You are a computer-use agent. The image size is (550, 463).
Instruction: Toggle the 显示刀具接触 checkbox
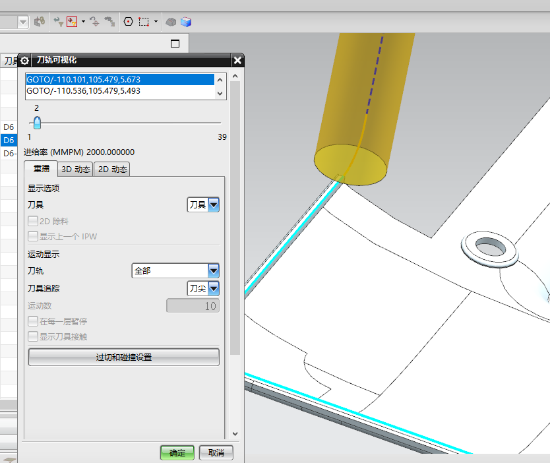tap(33, 336)
